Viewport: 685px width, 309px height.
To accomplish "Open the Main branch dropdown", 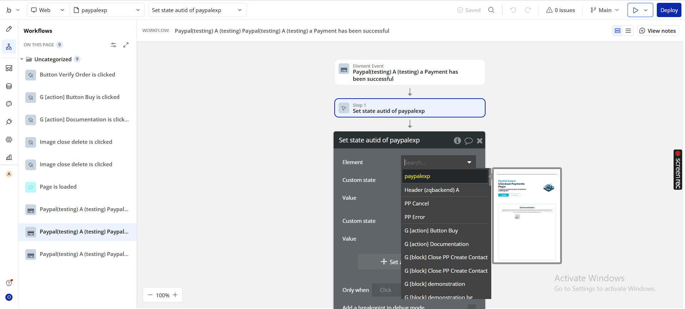I will click(604, 10).
